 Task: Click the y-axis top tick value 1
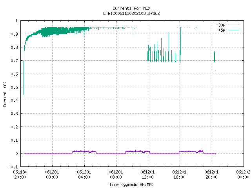click(x=16, y=21)
